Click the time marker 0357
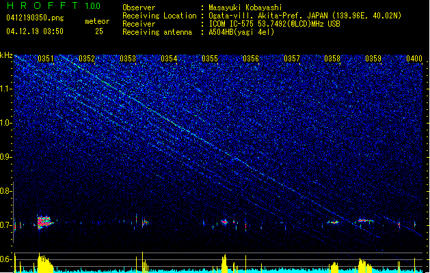Image resolution: width=430 pixels, height=273 pixels. click(292, 59)
